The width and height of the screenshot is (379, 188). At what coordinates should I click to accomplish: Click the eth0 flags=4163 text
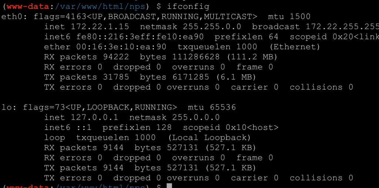(60, 17)
